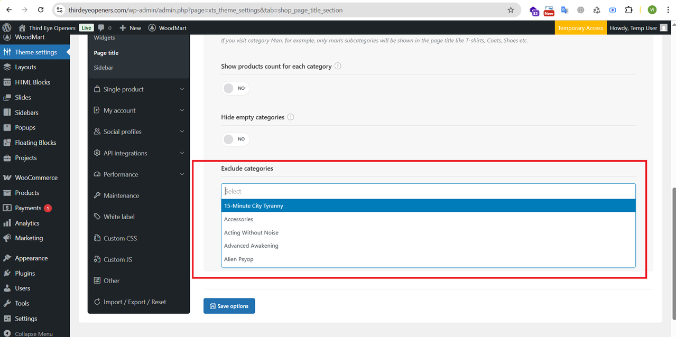Reload the page with the refresh icon
The height and width of the screenshot is (337, 676).
click(41, 10)
